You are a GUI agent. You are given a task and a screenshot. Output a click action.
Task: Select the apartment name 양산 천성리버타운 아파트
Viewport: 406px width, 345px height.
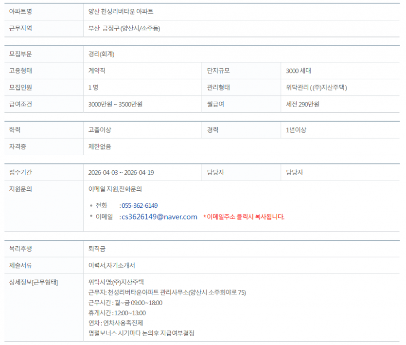(x=121, y=11)
